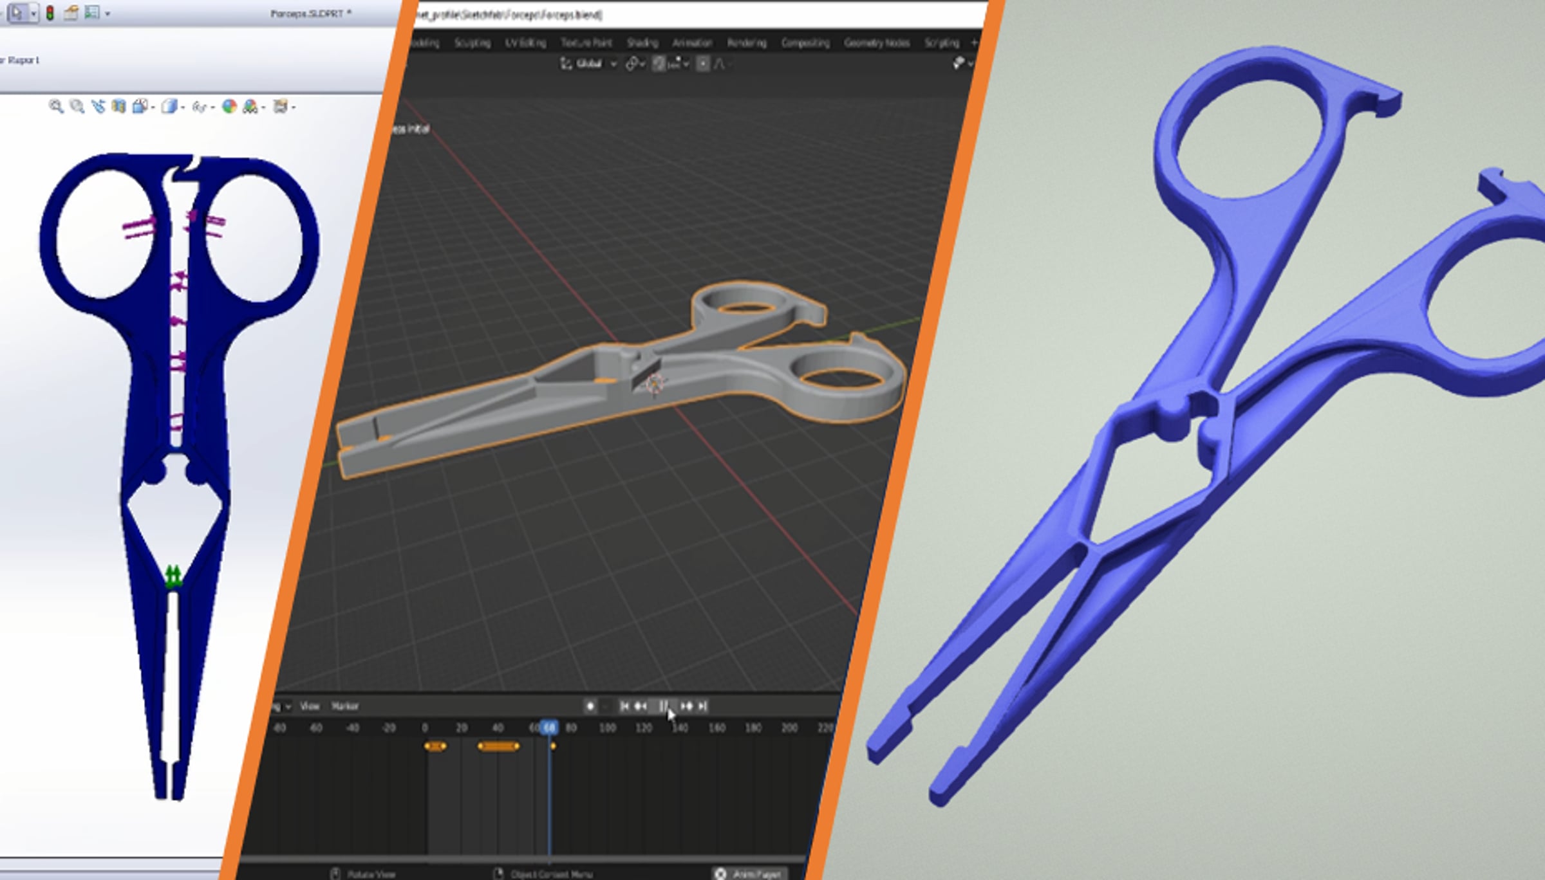Click the Section View icon
Viewport: 1545px width, 880px height.
pyautogui.click(x=118, y=107)
